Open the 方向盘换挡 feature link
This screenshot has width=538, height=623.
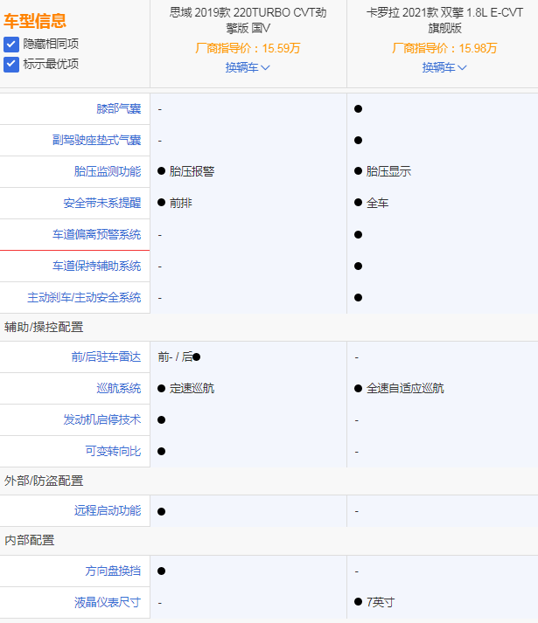click(113, 571)
